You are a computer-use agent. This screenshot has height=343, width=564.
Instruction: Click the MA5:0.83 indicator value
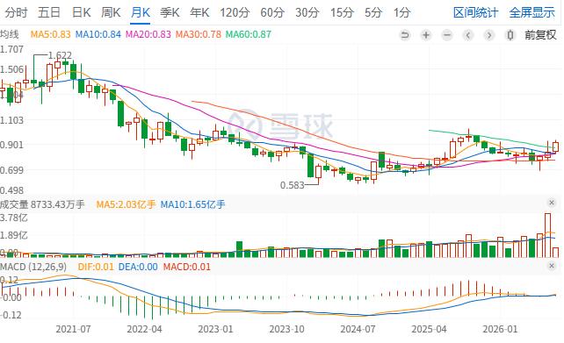click(x=50, y=34)
